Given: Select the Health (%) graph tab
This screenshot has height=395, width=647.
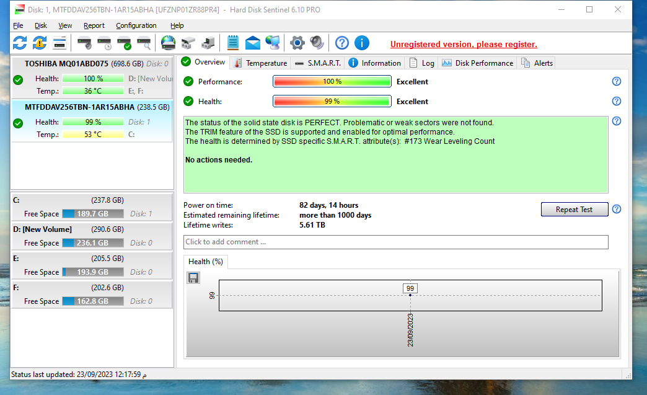Looking at the screenshot, I should coord(206,262).
